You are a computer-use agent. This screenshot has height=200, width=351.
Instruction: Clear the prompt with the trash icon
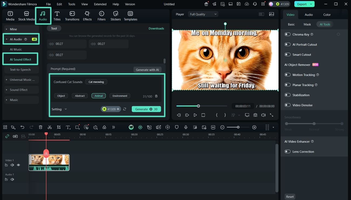pyautogui.click(x=156, y=96)
